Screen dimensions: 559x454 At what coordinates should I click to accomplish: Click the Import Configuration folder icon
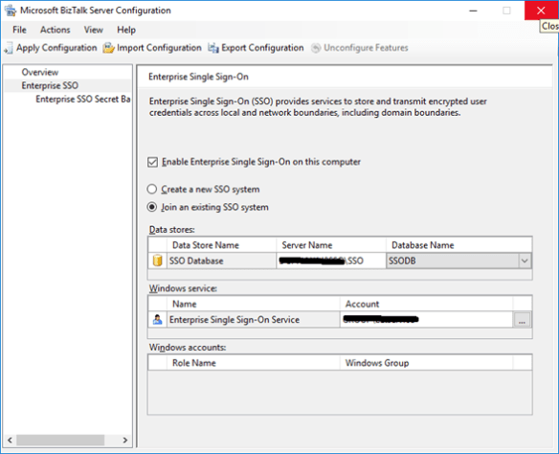click(109, 48)
